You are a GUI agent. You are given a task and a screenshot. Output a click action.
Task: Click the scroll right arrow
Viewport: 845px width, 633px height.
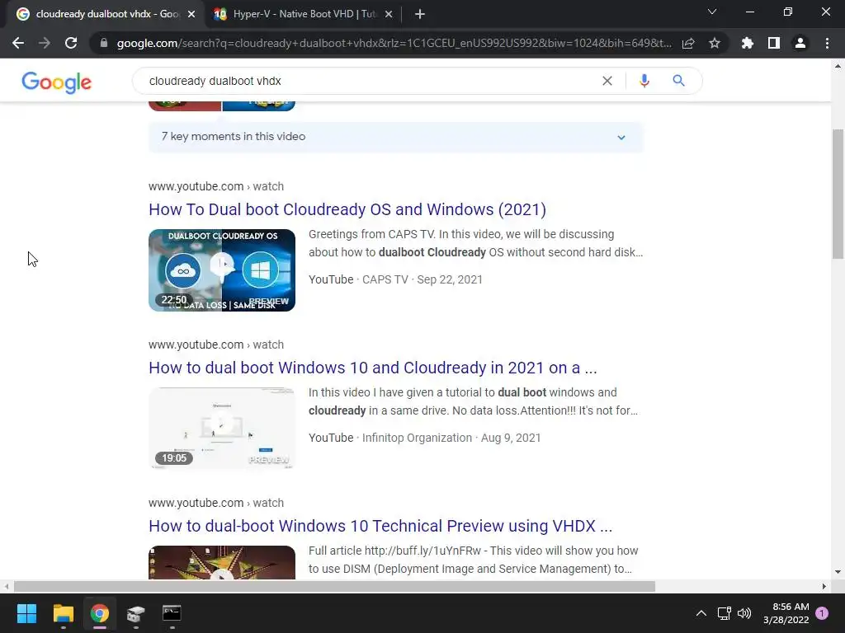[824, 586]
